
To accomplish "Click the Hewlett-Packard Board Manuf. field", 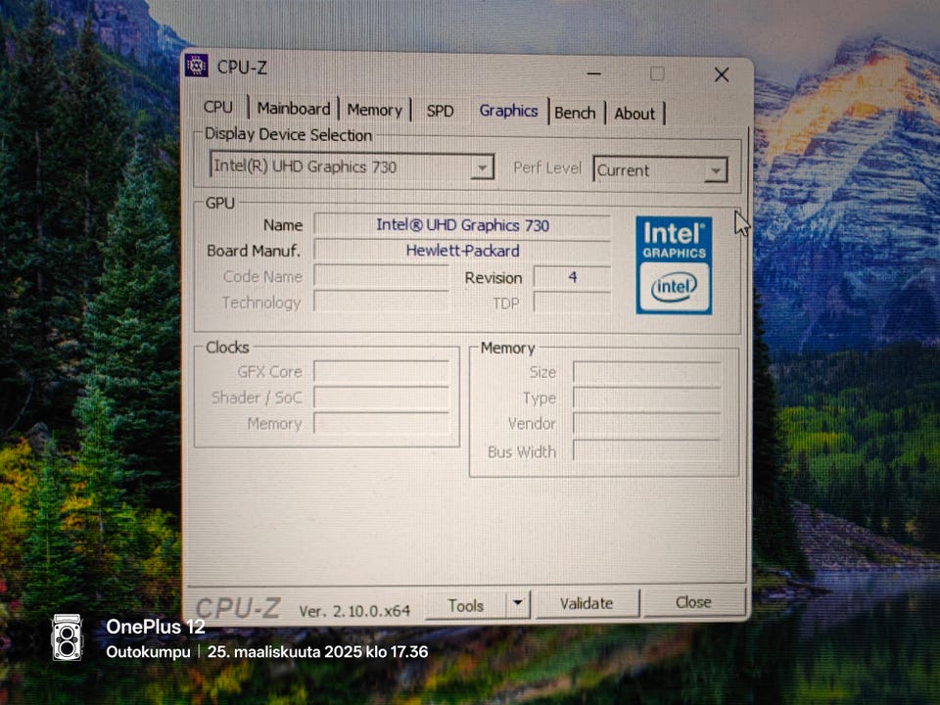I will coord(462,251).
